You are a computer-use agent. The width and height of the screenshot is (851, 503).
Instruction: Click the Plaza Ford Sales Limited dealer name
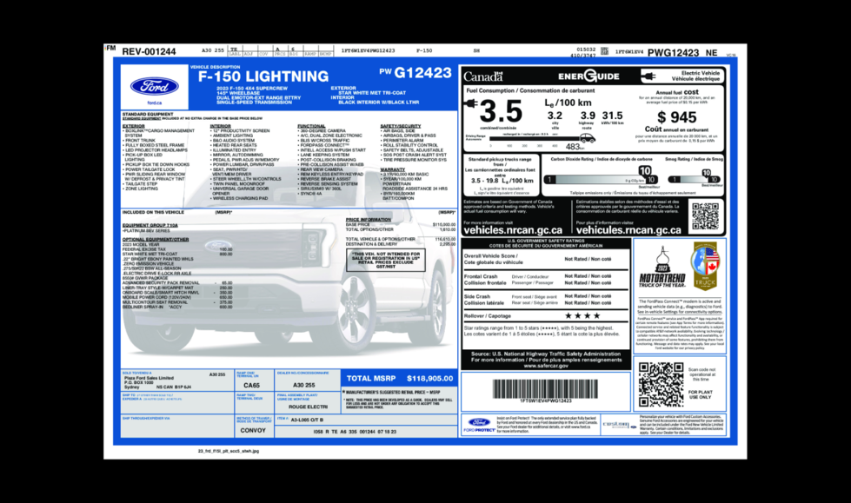coord(149,378)
